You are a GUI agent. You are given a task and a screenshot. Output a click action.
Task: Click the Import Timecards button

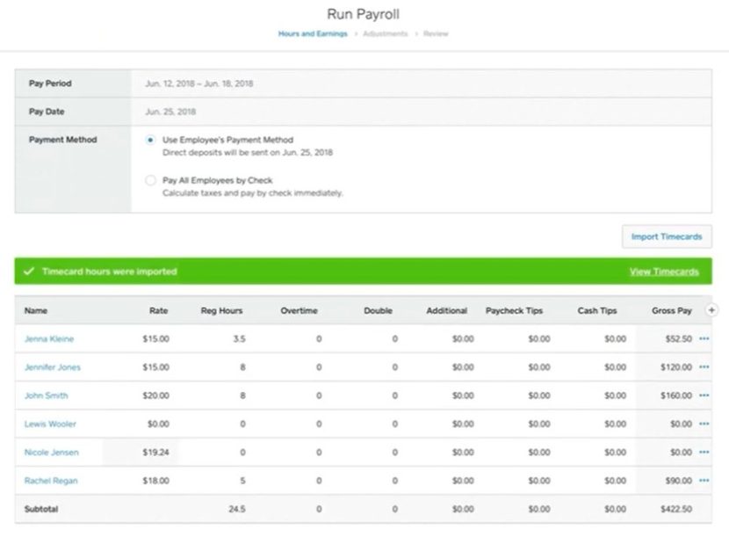(667, 236)
